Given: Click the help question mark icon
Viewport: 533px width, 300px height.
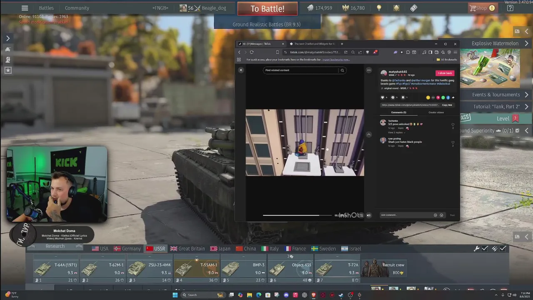Looking at the screenshot, I should click(x=510, y=8).
